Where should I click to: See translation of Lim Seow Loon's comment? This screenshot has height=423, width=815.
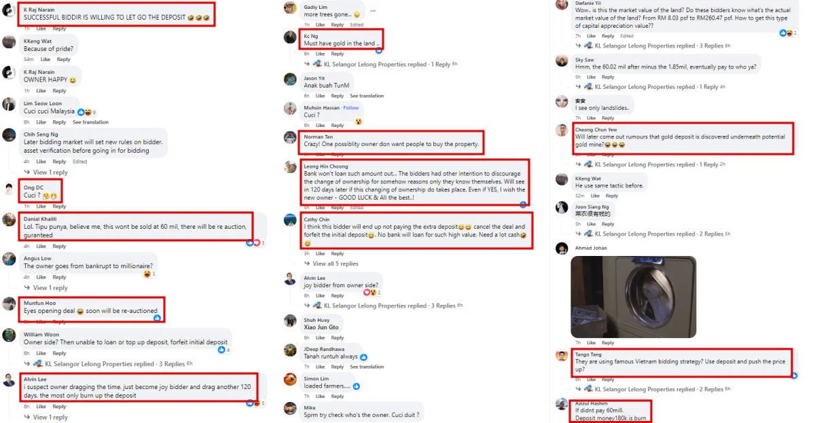coord(90,122)
